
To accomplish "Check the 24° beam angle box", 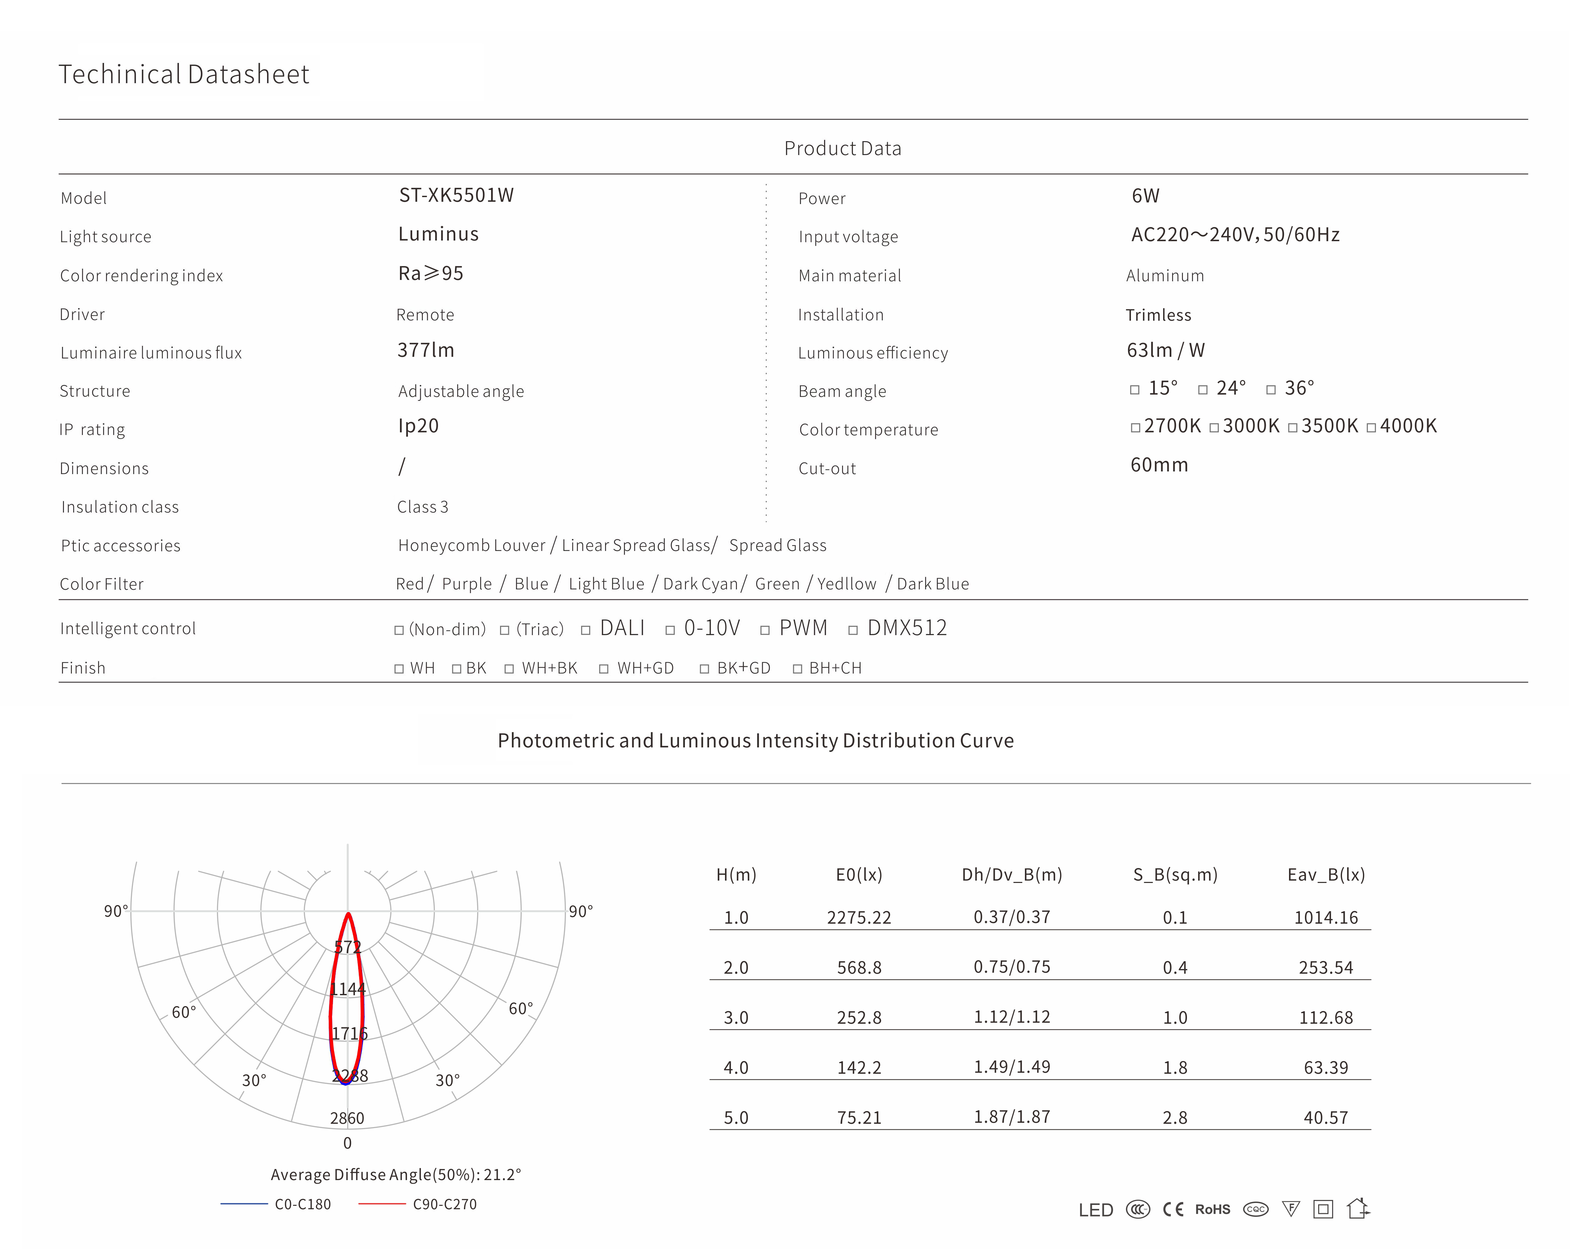I will [x=1203, y=390].
